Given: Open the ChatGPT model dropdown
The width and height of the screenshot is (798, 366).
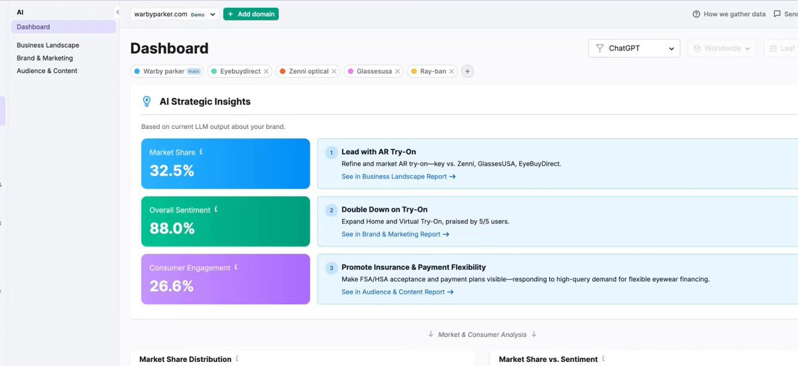Looking at the screenshot, I should tap(634, 48).
